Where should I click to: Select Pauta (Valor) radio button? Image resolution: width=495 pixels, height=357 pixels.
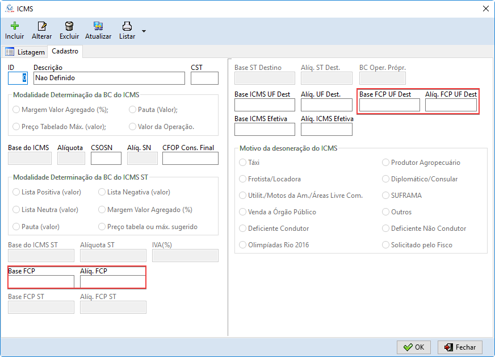(133, 110)
